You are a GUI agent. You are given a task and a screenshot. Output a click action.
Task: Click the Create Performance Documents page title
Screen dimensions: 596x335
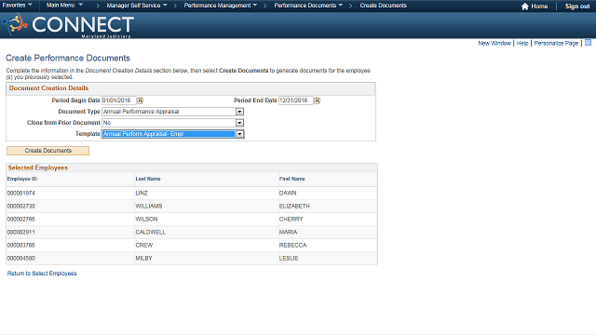pos(68,58)
